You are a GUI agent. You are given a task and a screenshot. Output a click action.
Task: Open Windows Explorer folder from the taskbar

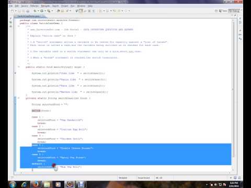[x=47, y=184]
